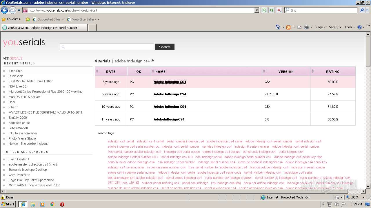Image resolution: width=371 pixels, height=208 pixels.
Task: Expand the Web Slice Gallery dropdown
Action: [98, 19]
